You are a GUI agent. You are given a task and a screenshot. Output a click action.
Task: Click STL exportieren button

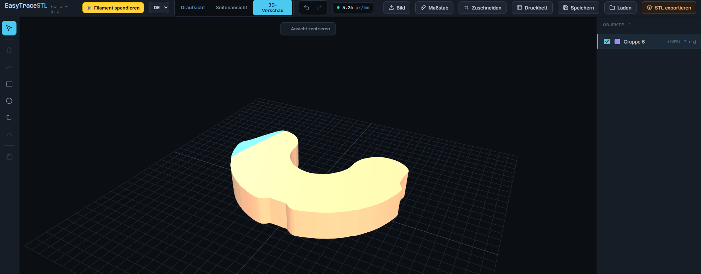(x=669, y=8)
